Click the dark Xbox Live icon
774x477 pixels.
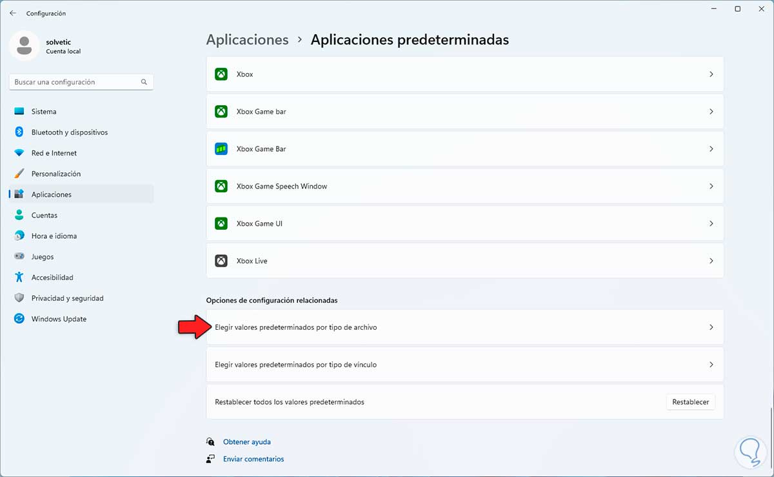(221, 261)
